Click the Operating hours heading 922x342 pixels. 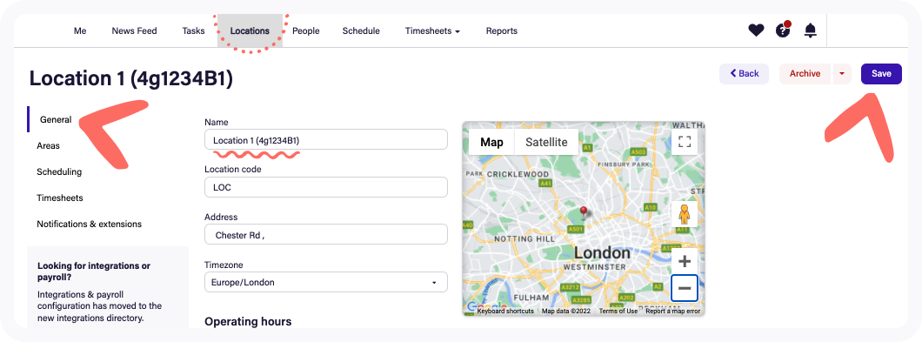point(248,321)
